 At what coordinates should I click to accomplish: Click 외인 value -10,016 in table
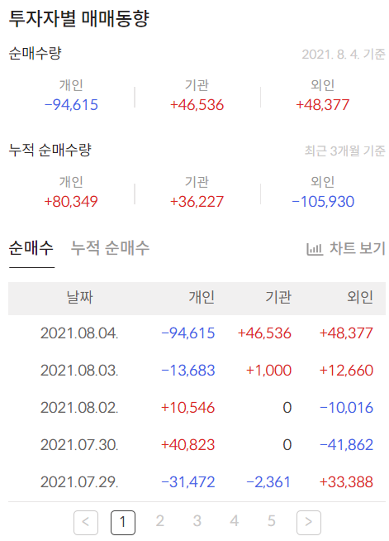[346, 408]
